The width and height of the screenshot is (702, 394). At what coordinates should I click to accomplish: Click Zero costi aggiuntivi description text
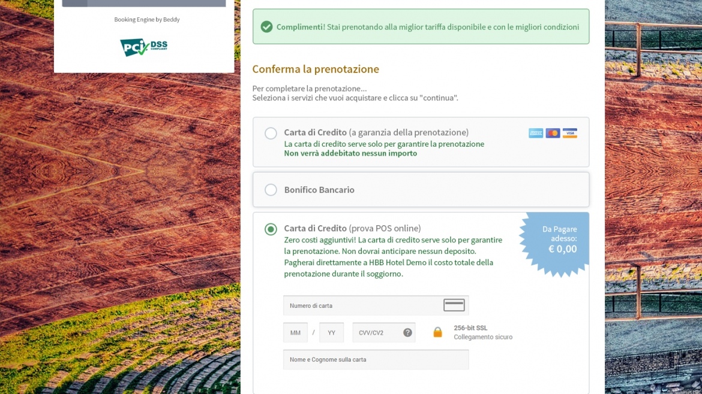click(393, 257)
